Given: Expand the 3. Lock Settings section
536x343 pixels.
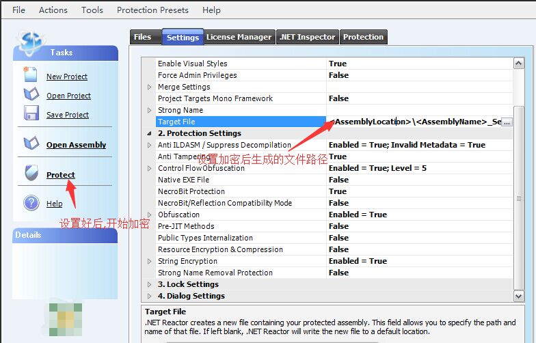Looking at the screenshot, I should [x=149, y=284].
